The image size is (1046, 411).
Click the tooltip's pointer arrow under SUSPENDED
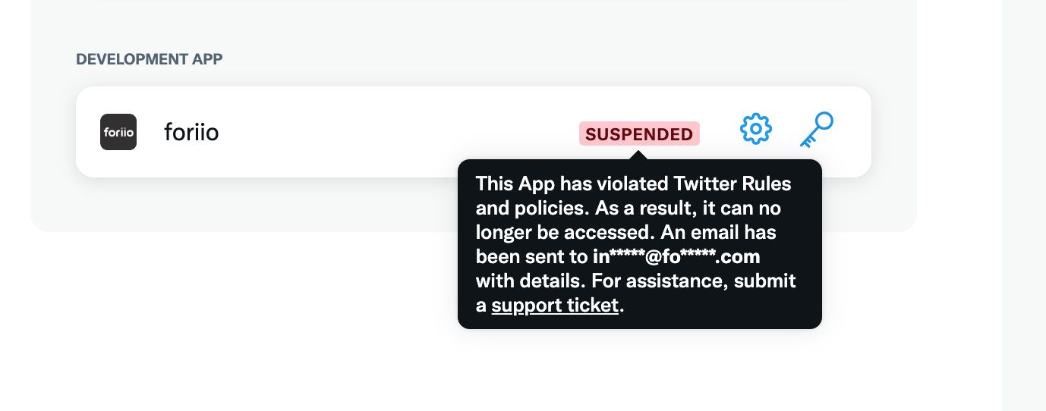click(x=639, y=155)
